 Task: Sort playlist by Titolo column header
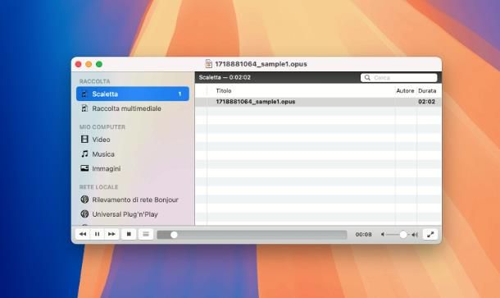click(224, 90)
